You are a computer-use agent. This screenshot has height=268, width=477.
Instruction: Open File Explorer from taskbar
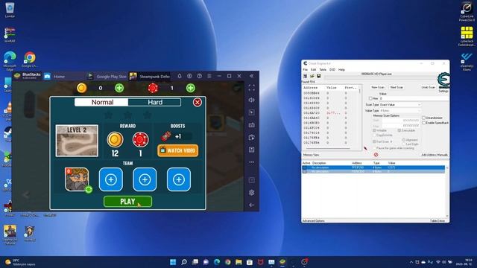click(238, 262)
